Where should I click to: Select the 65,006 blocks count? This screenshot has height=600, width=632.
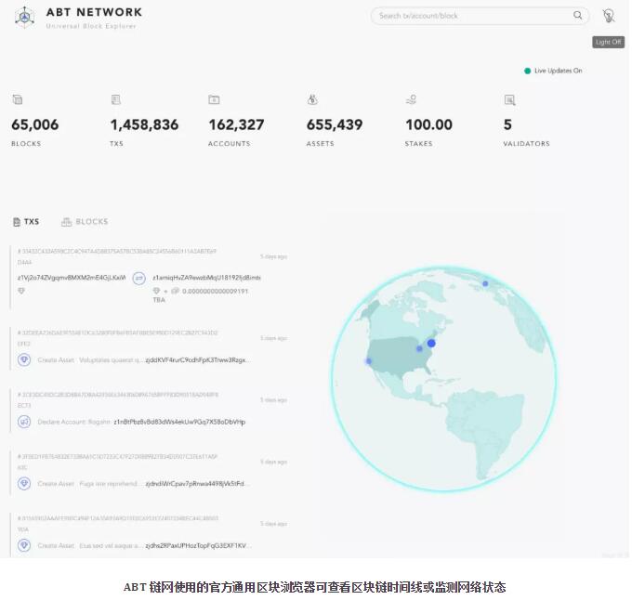tap(35, 124)
